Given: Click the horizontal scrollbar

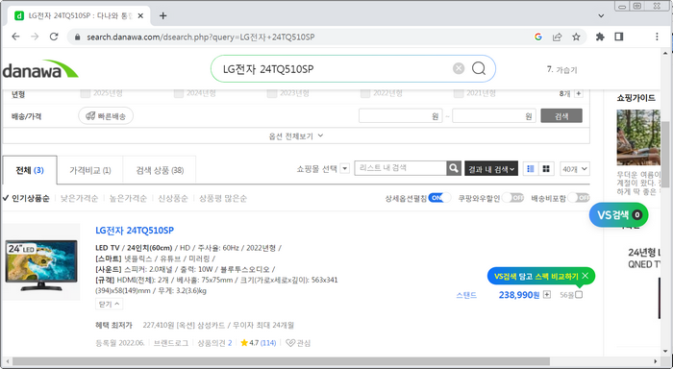Looking at the screenshot, I should (x=281, y=361).
